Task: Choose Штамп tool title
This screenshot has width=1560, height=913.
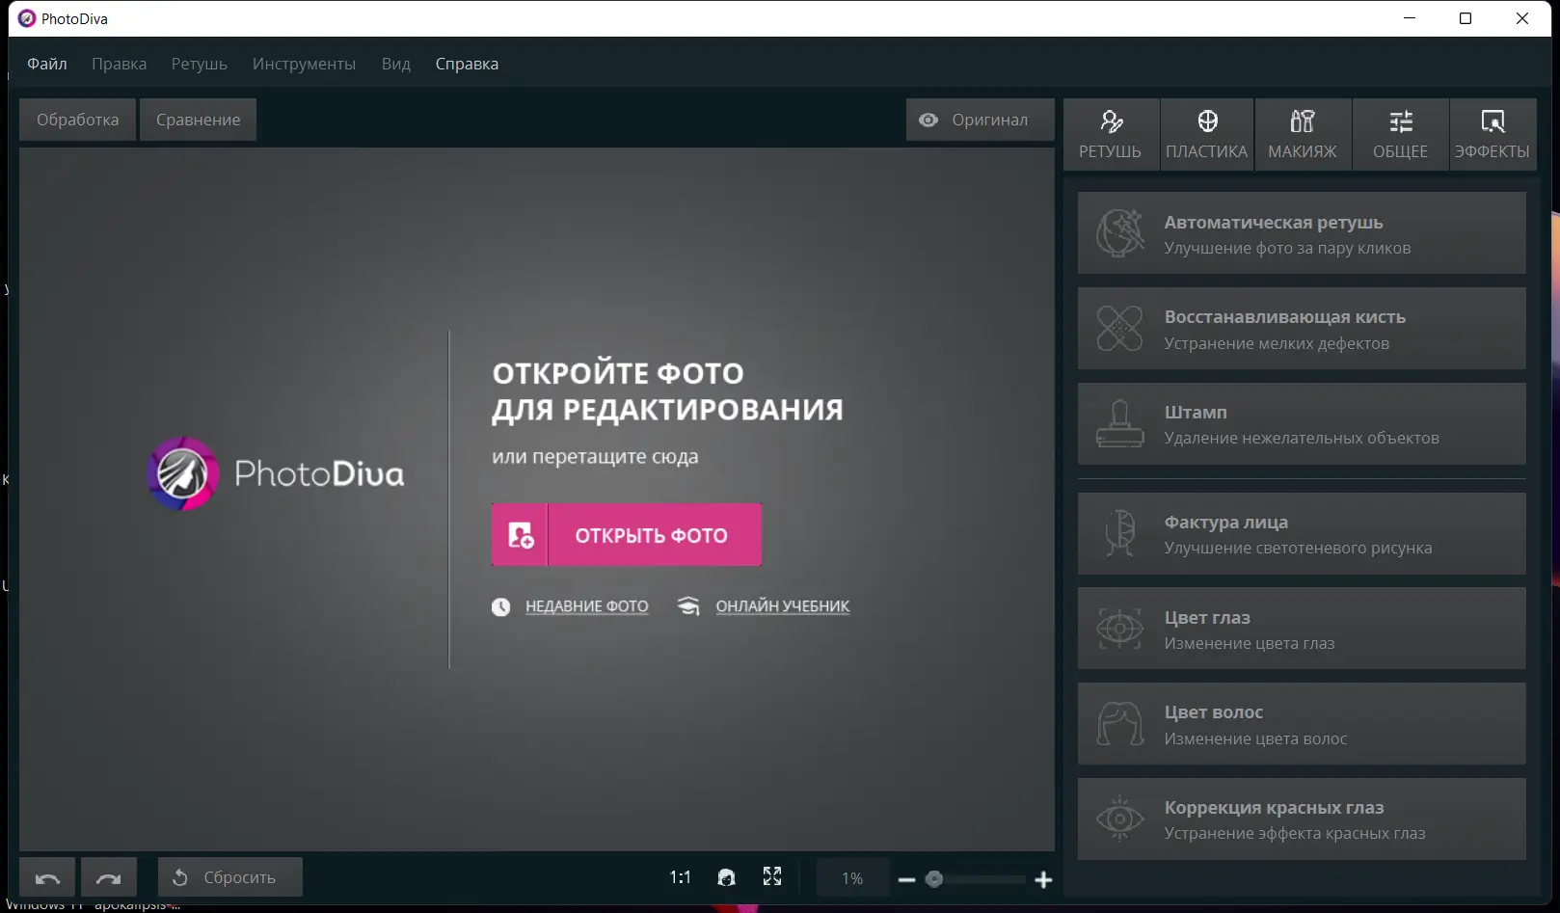Action: coord(1196,413)
